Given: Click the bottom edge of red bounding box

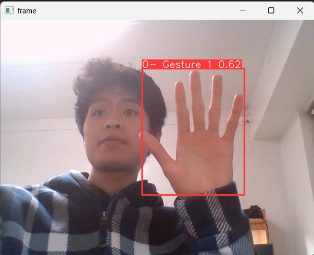Looking at the screenshot, I should pyautogui.click(x=193, y=195).
